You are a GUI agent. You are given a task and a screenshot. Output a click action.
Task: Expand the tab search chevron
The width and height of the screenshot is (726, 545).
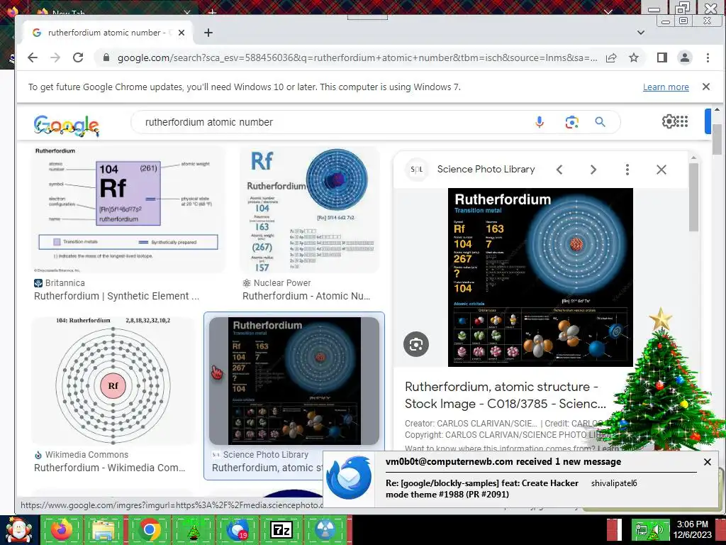click(641, 33)
